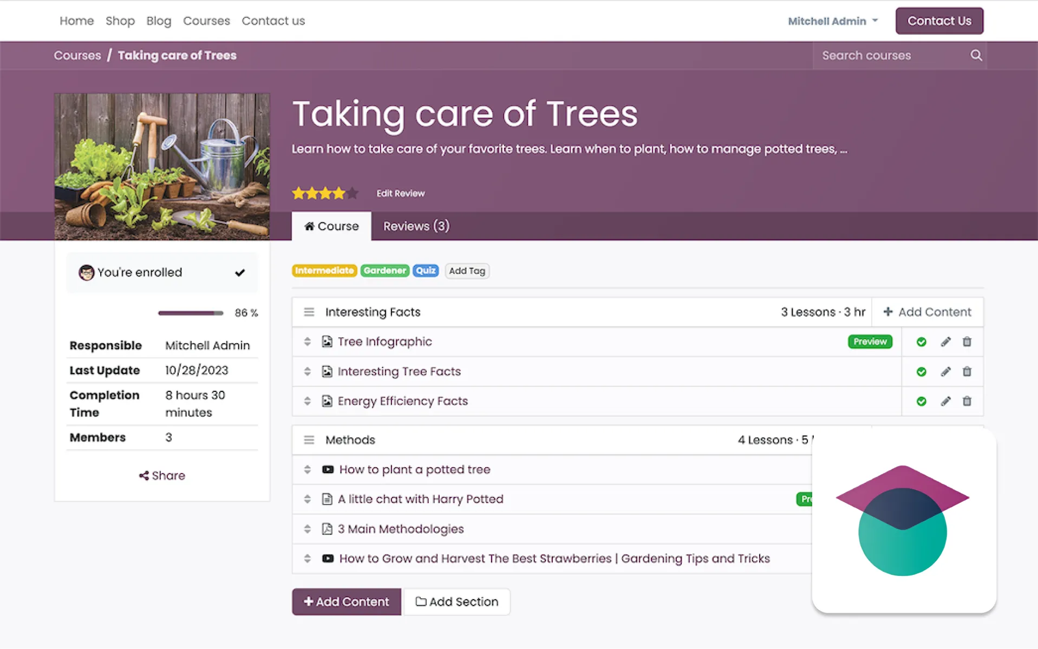
Task: Click sort arrows beside Tree Infographic
Action: pyautogui.click(x=307, y=342)
